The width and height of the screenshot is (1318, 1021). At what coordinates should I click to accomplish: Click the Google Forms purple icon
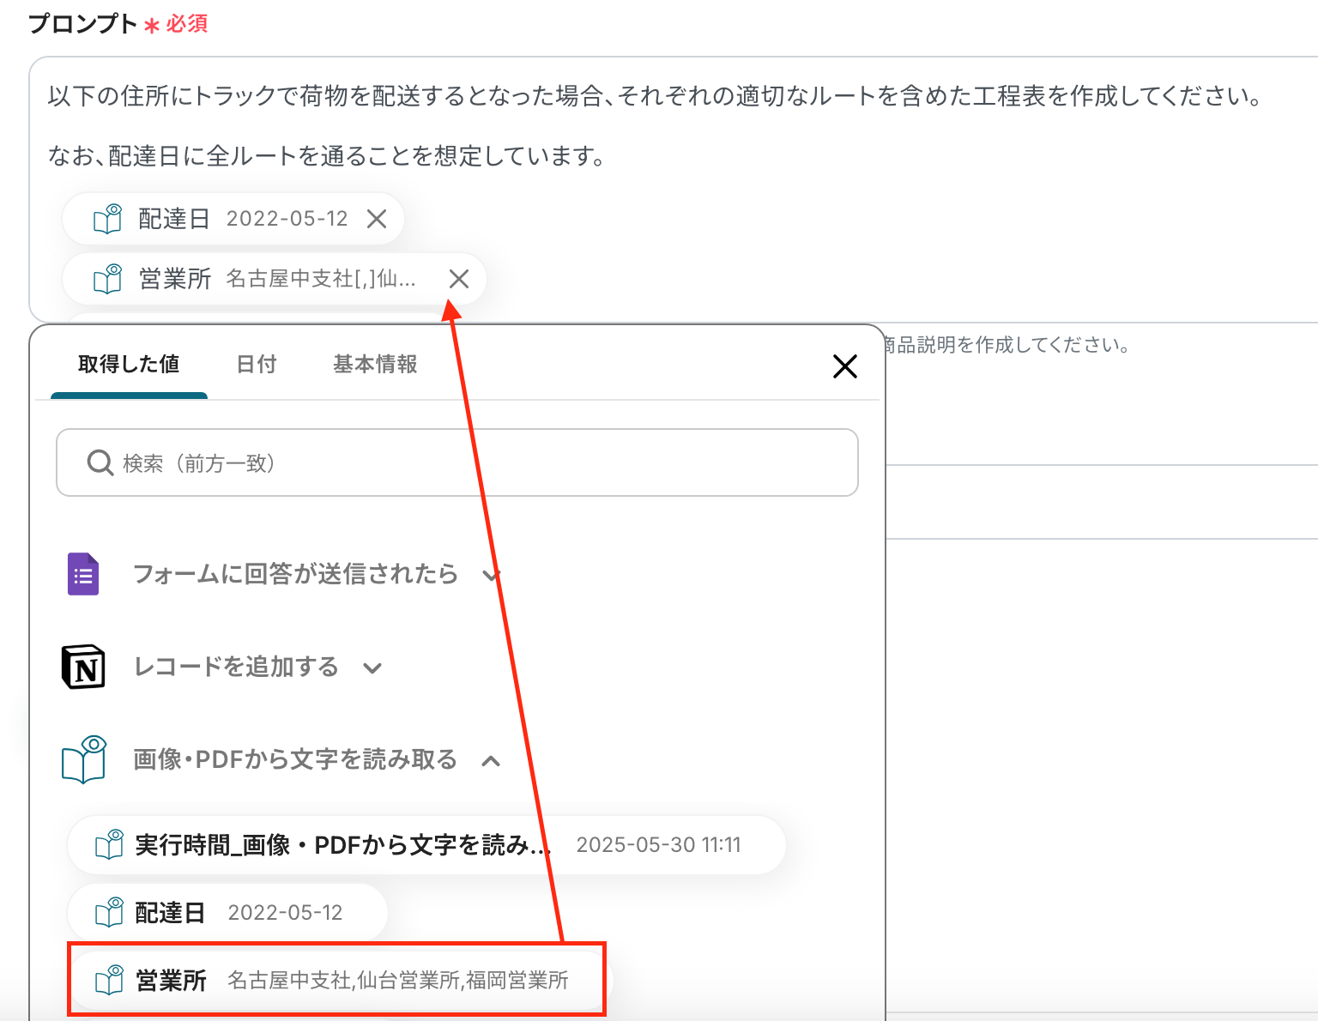[x=83, y=574]
